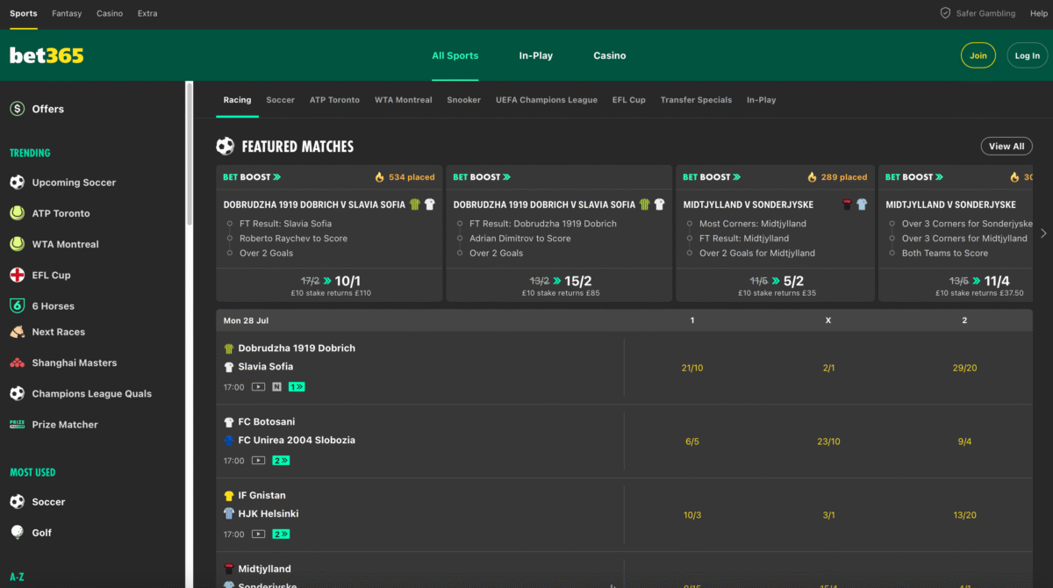1053x588 pixels.
Task: Open the Champions League Quals ball icon
Action: pos(17,393)
